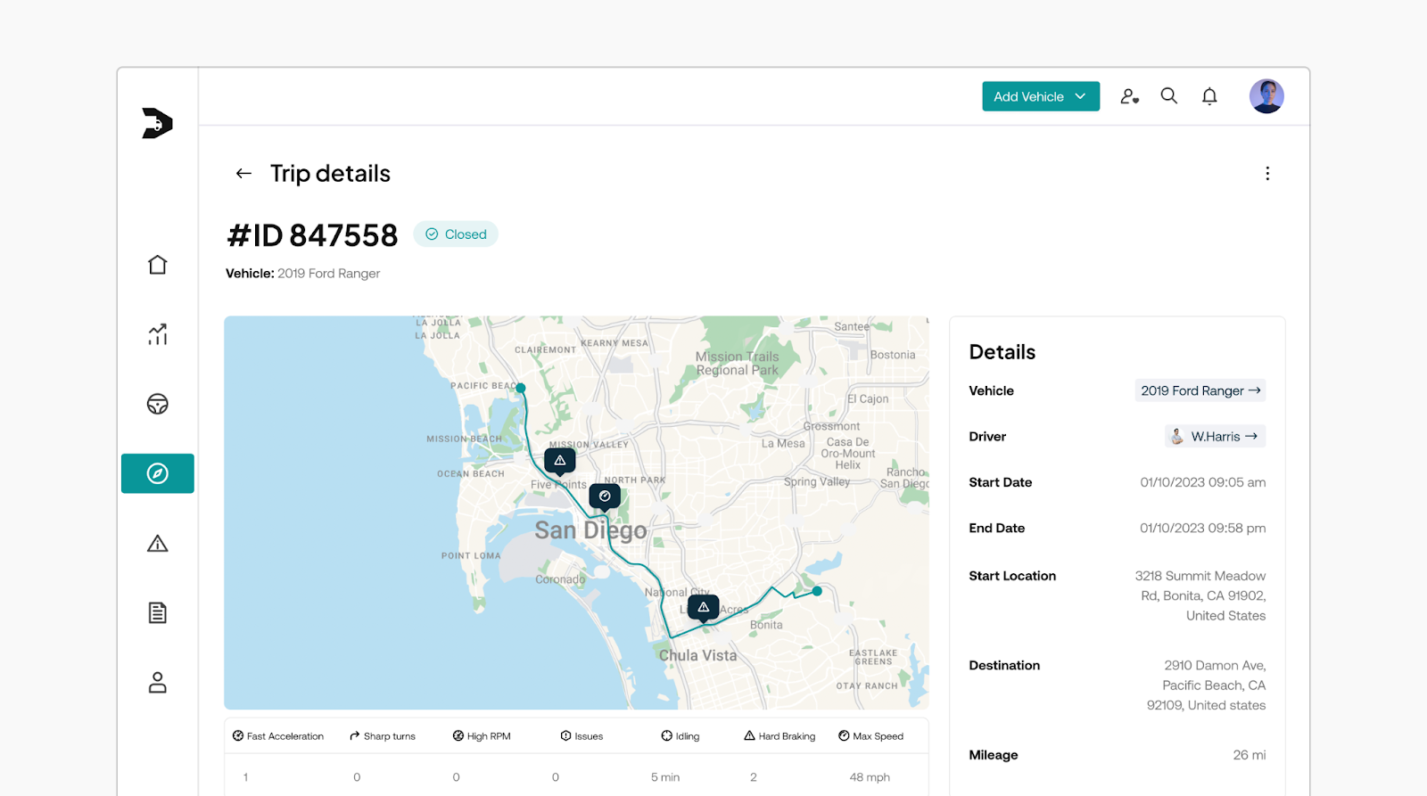The height and width of the screenshot is (796, 1427).
Task: Click the Idling column header
Action: [x=681, y=736]
